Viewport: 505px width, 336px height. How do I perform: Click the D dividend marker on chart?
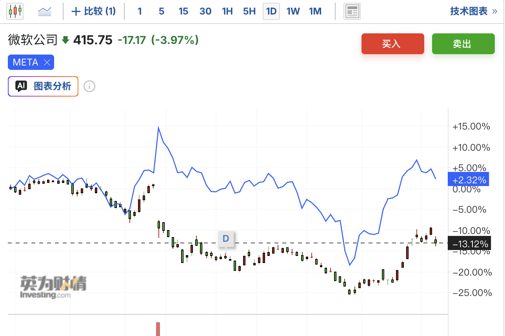point(226,239)
